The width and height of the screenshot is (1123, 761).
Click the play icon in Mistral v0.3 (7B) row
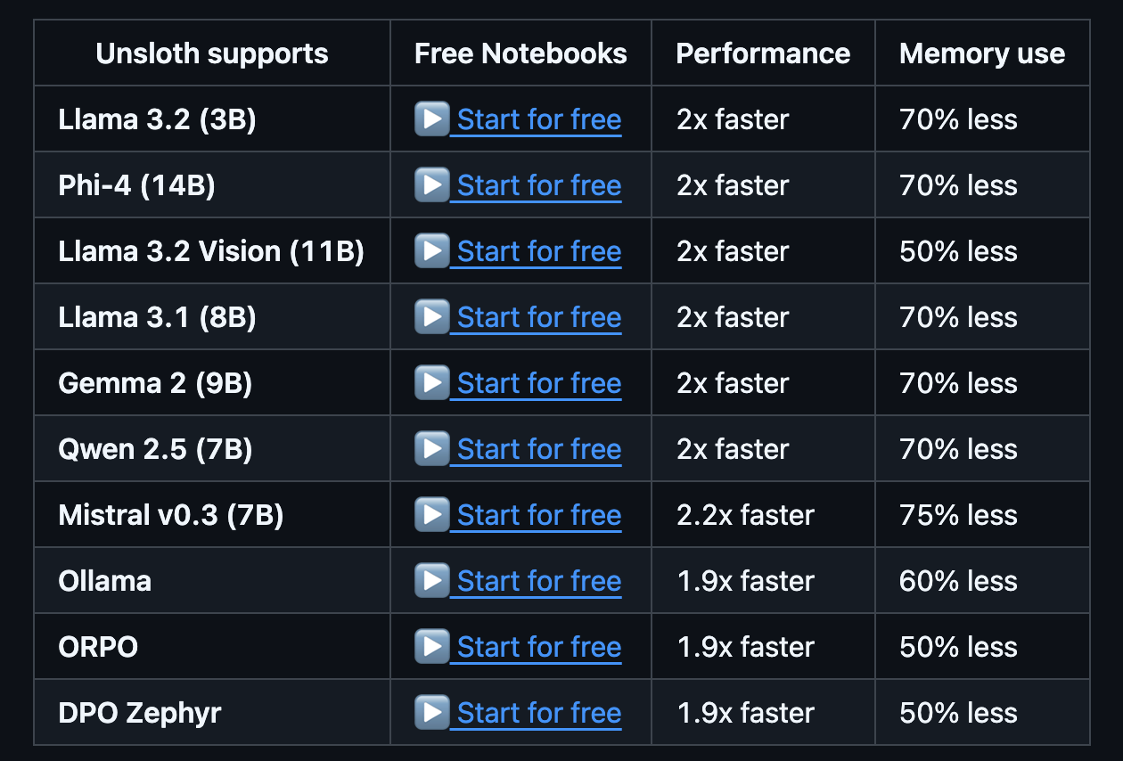pos(431,514)
